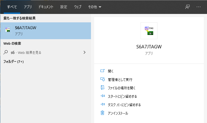Image resolution: width=207 pixels, height=123 pixels.
Task: Expand the その他 dropdown
Action: point(95,7)
